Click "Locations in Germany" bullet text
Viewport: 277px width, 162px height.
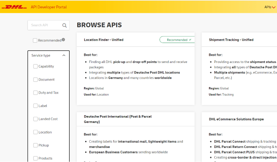pos(130,78)
